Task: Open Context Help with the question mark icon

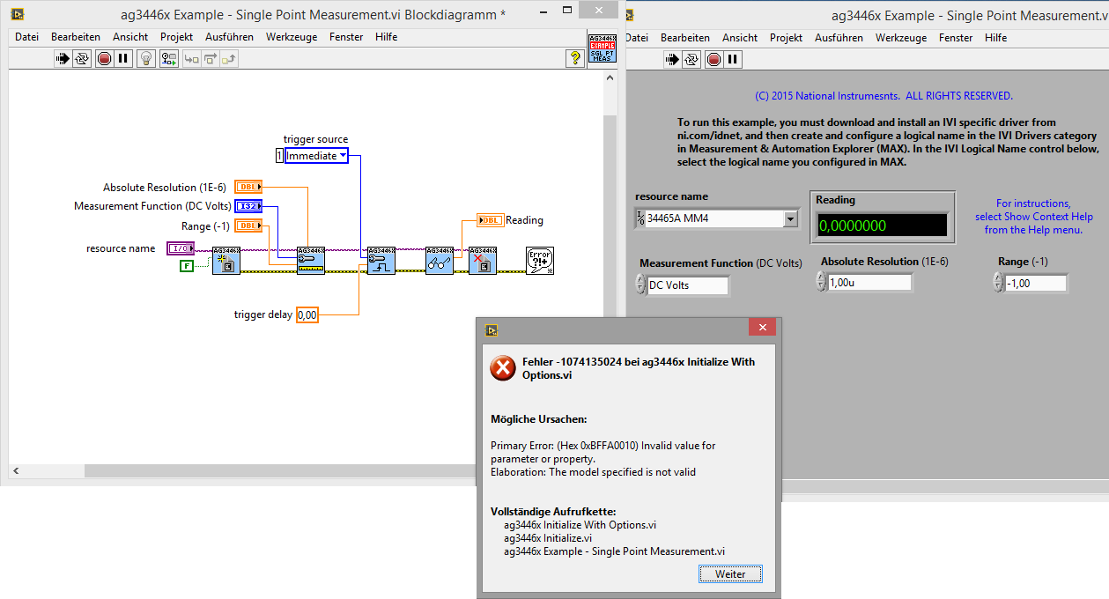Action: pos(574,59)
